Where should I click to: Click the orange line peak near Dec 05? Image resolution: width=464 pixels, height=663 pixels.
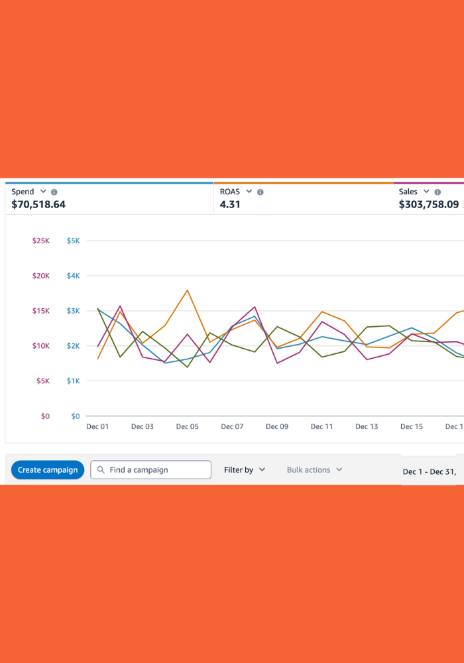click(188, 290)
